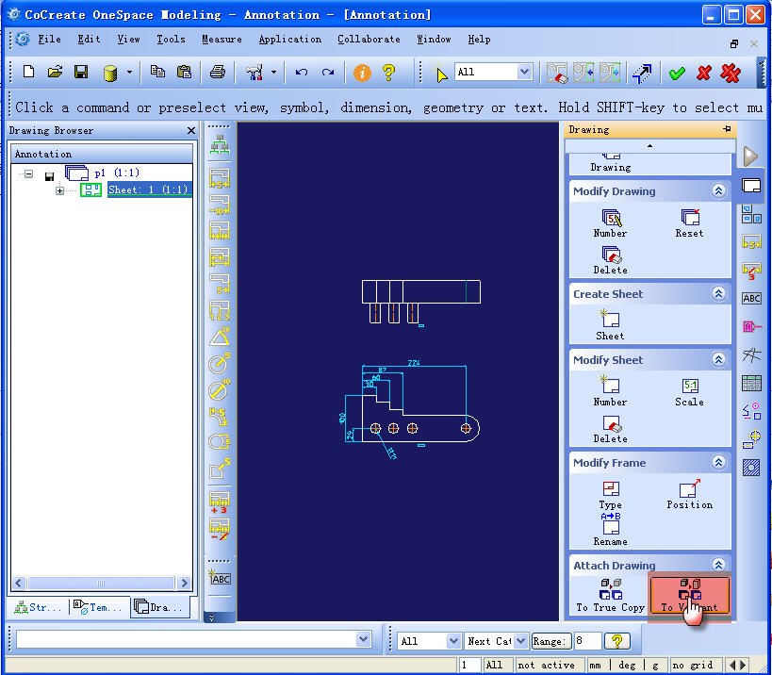Save using the floppy disk icon
Image resolution: width=772 pixels, height=675 pixels.
[81, 72]
